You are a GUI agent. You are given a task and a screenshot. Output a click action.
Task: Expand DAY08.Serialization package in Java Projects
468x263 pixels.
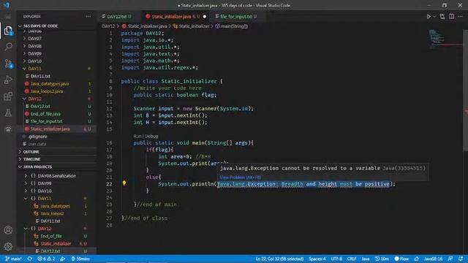[57, 176]
